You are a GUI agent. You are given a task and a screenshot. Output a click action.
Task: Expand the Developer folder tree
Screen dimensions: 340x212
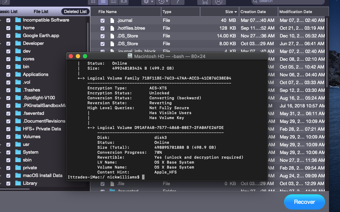[1, 43]
